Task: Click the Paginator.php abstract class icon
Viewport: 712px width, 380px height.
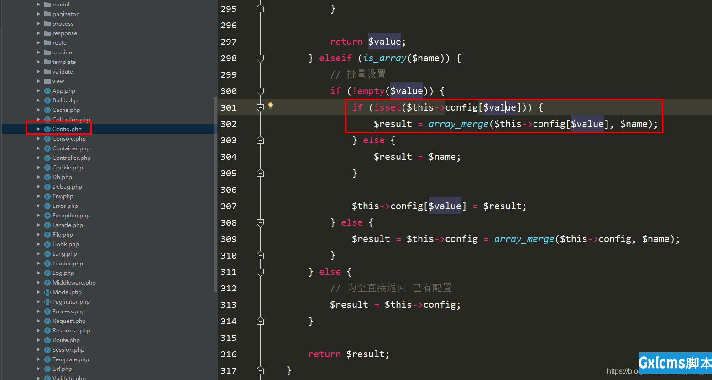Action: 47,302
